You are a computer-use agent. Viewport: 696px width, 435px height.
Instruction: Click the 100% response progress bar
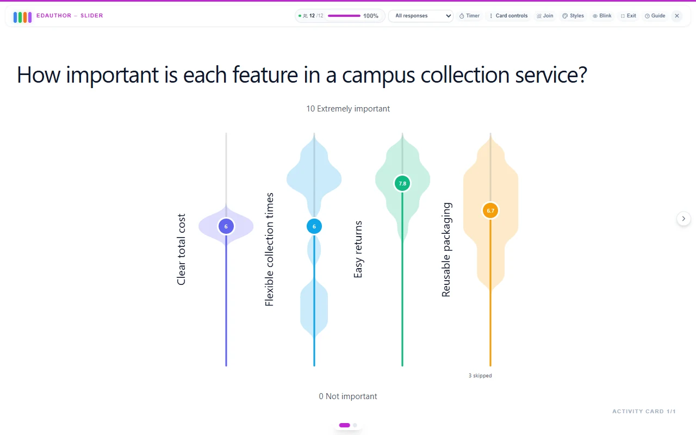click(x=344, y=16)
